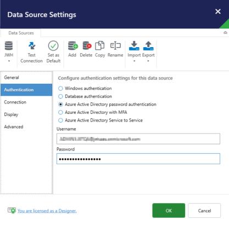Select Azure Active Directory with MFA

click(x=60, y=112)
